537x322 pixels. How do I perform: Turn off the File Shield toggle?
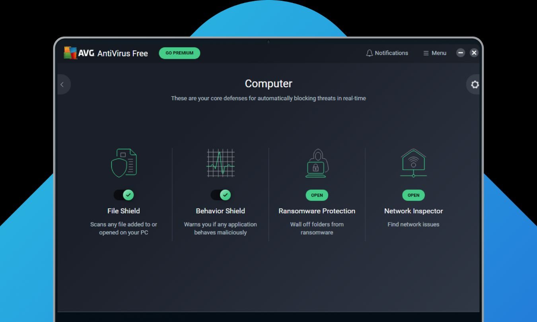click(124, 195)
